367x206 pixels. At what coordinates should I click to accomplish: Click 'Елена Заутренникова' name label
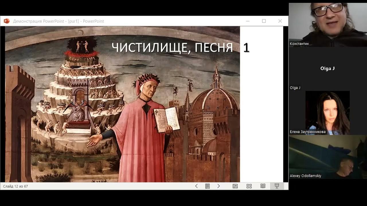308,132
